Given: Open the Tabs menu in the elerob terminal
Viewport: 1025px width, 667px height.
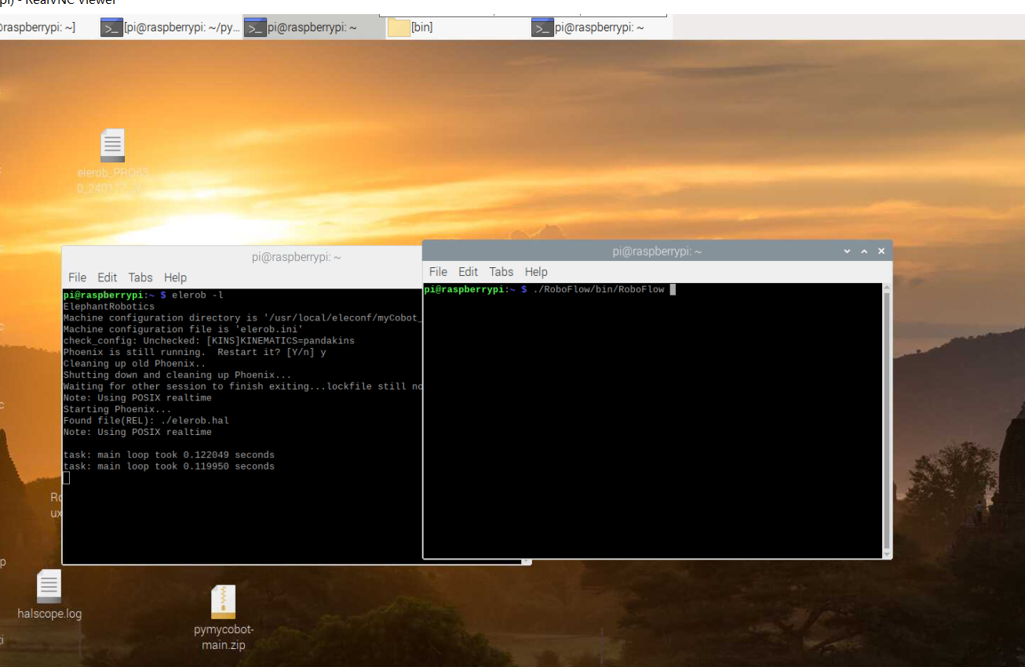Looking at the screenshot, I should pos(140,277).
